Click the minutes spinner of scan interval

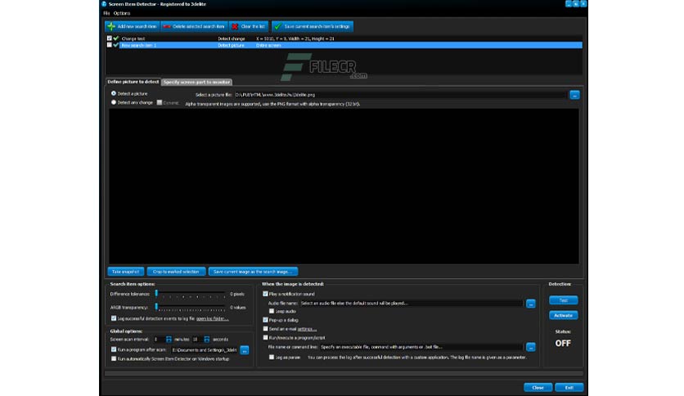tap(169, 340)
